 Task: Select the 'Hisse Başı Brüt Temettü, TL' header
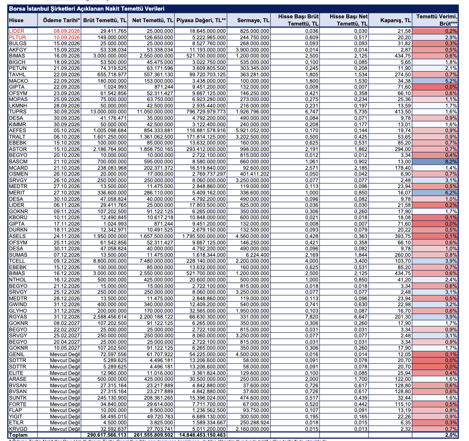click(x=298, y=20)
